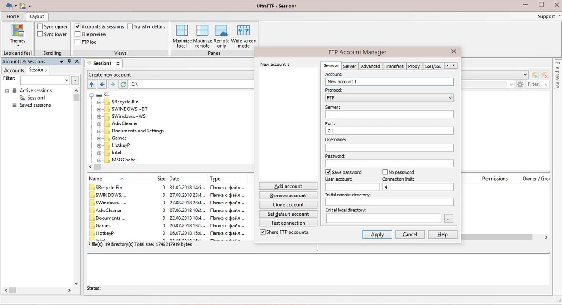Viewport: 562px width, 305px height.
Task: Open the Advanced tab in Account Manager
Action: (370, 66)
